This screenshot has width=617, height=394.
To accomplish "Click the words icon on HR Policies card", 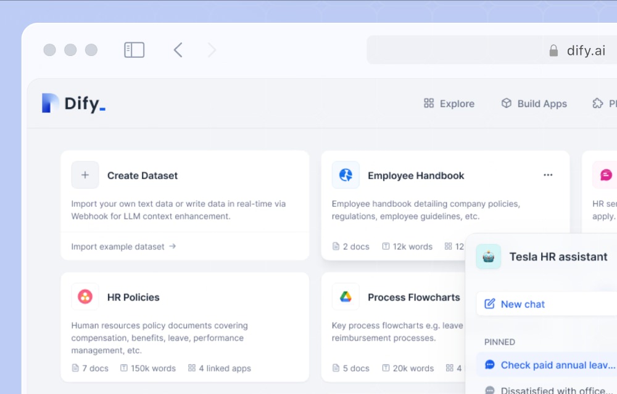I will [x=124, y=368].
